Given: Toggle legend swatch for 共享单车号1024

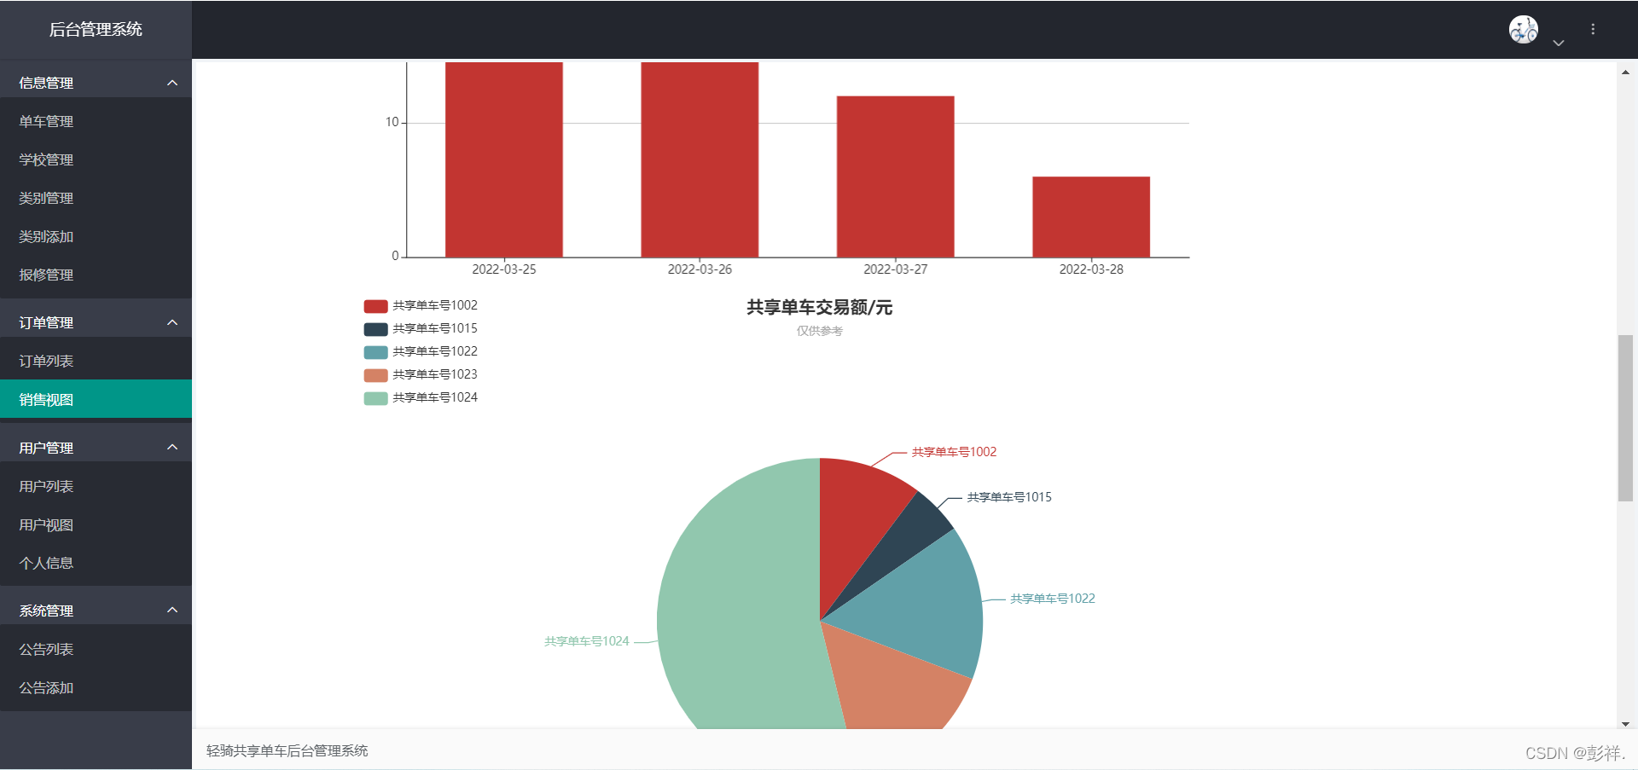Looking at the screenshot, I should tap(375, 398).
